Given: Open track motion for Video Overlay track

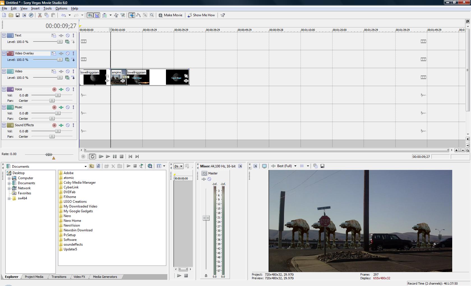Looking at the screenshot, I should [x=54, y=53].
